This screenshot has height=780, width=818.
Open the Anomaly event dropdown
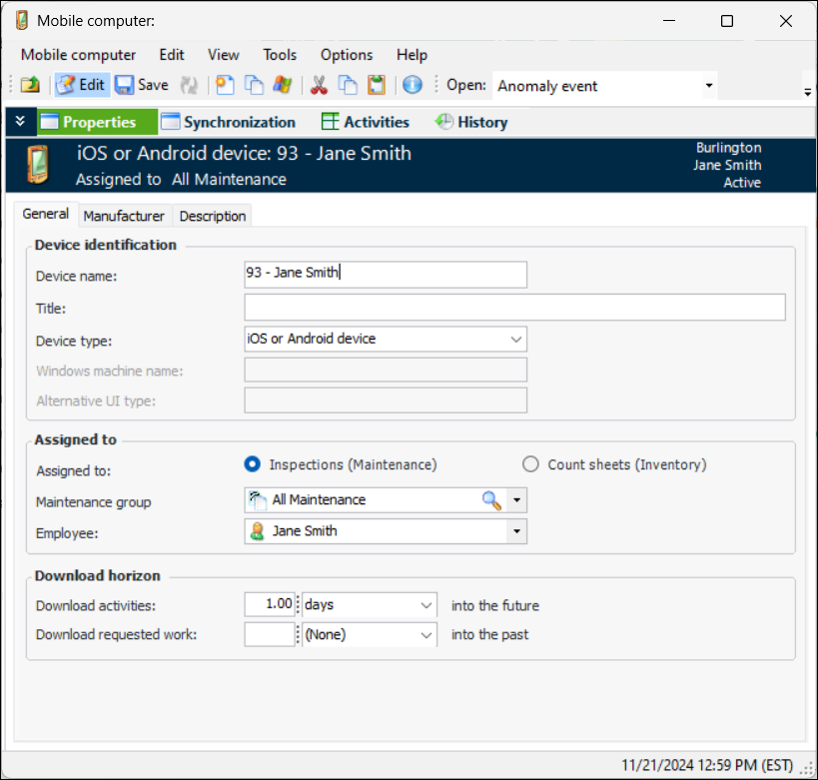(x=709, y=86)
